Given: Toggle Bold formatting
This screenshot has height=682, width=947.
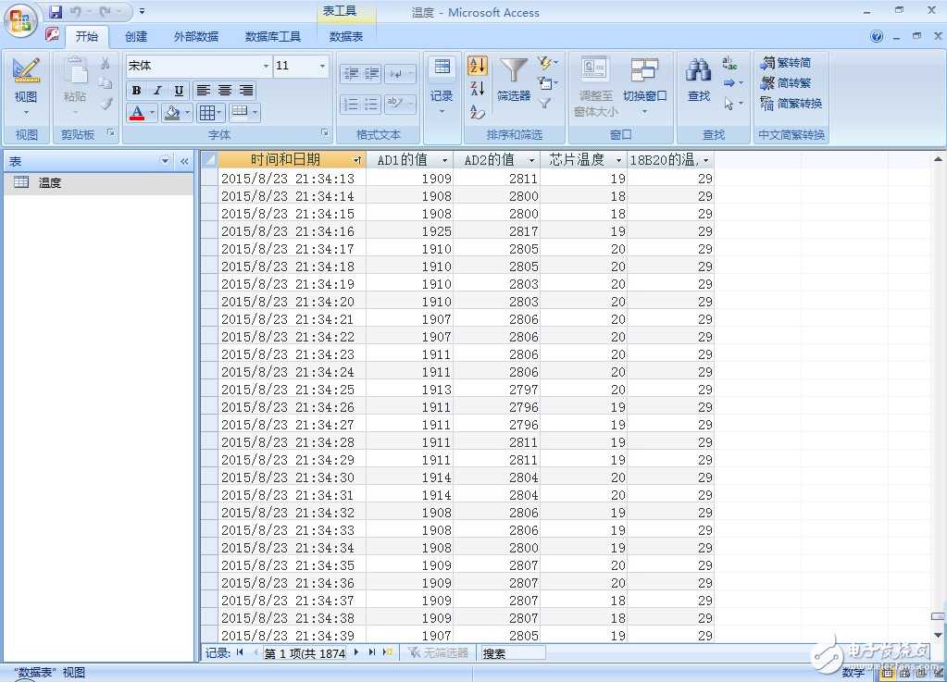Looking at the screenshot, I should tap(136, 91).
